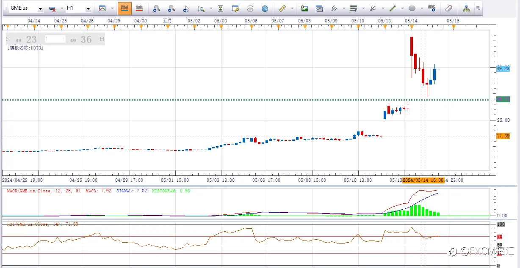
Task: Select the ruler measure tool
Action: tap(282, 8)
